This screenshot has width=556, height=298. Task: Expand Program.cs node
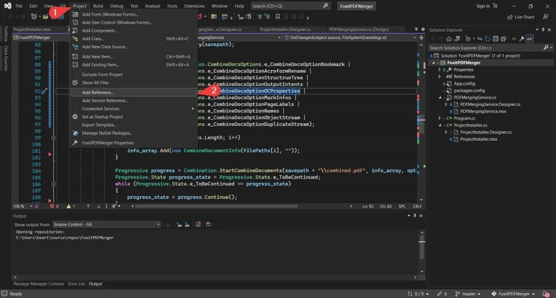click(440, 118)
